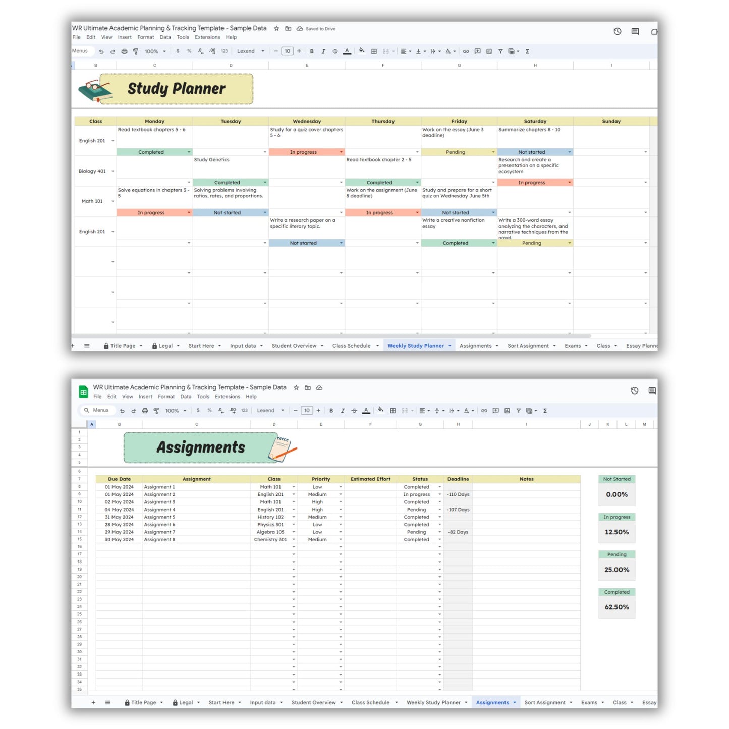729x729 pixels.
Task: Add a new sheet in the Assignments window
Action: 93,702
